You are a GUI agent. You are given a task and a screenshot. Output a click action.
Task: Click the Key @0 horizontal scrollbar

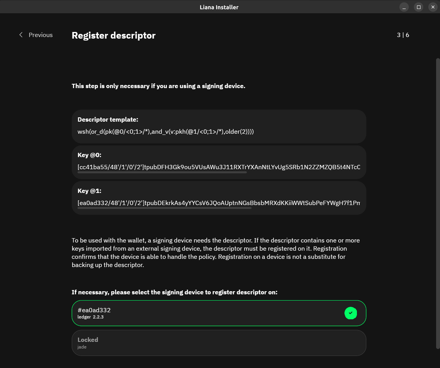pyautogui.click(x=162, y=172)
